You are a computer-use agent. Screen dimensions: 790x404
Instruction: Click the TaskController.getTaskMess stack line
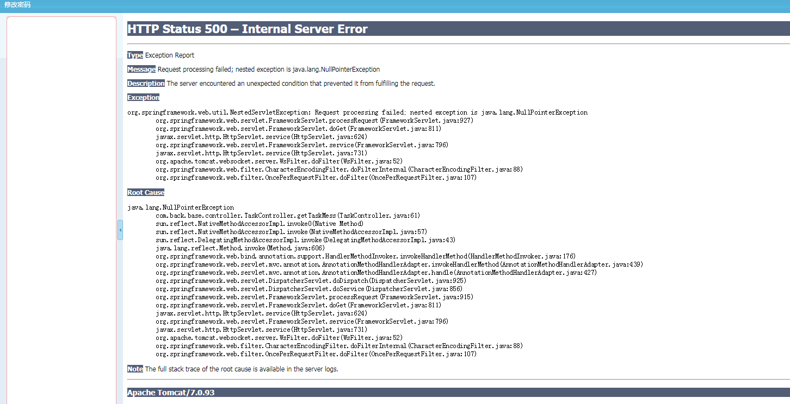pos(288,216)
